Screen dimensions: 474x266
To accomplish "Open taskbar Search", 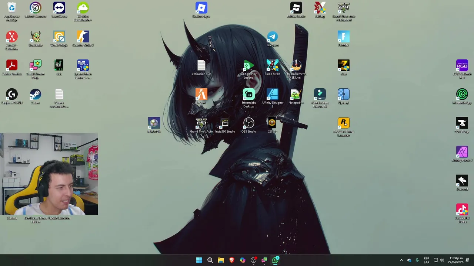I will pyautogui.click(x=210, y=260).
